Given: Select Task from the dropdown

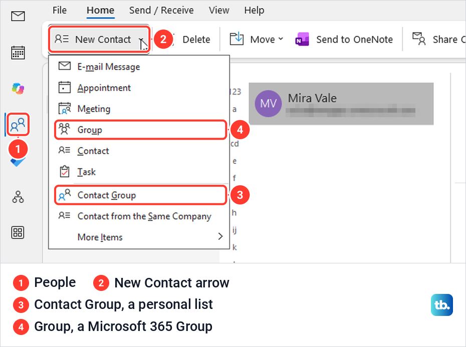Looking at the screenshot, I should [139, 172].
